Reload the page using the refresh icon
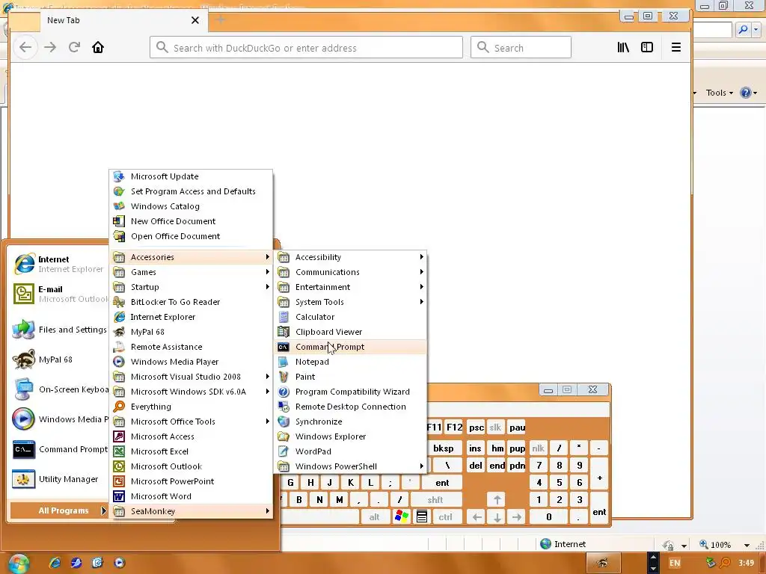Viewport: 766px width, 574px height. 74,47
